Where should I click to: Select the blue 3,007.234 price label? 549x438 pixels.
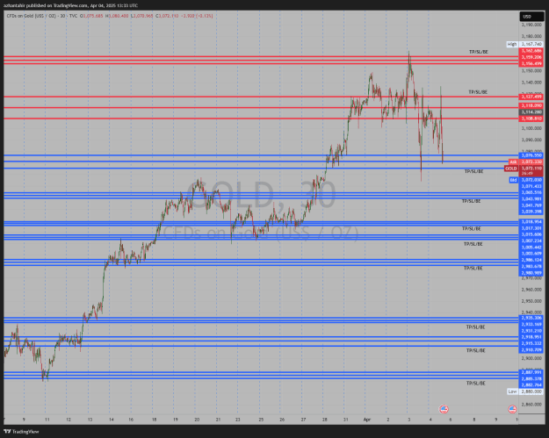click(x=531, y=241)
